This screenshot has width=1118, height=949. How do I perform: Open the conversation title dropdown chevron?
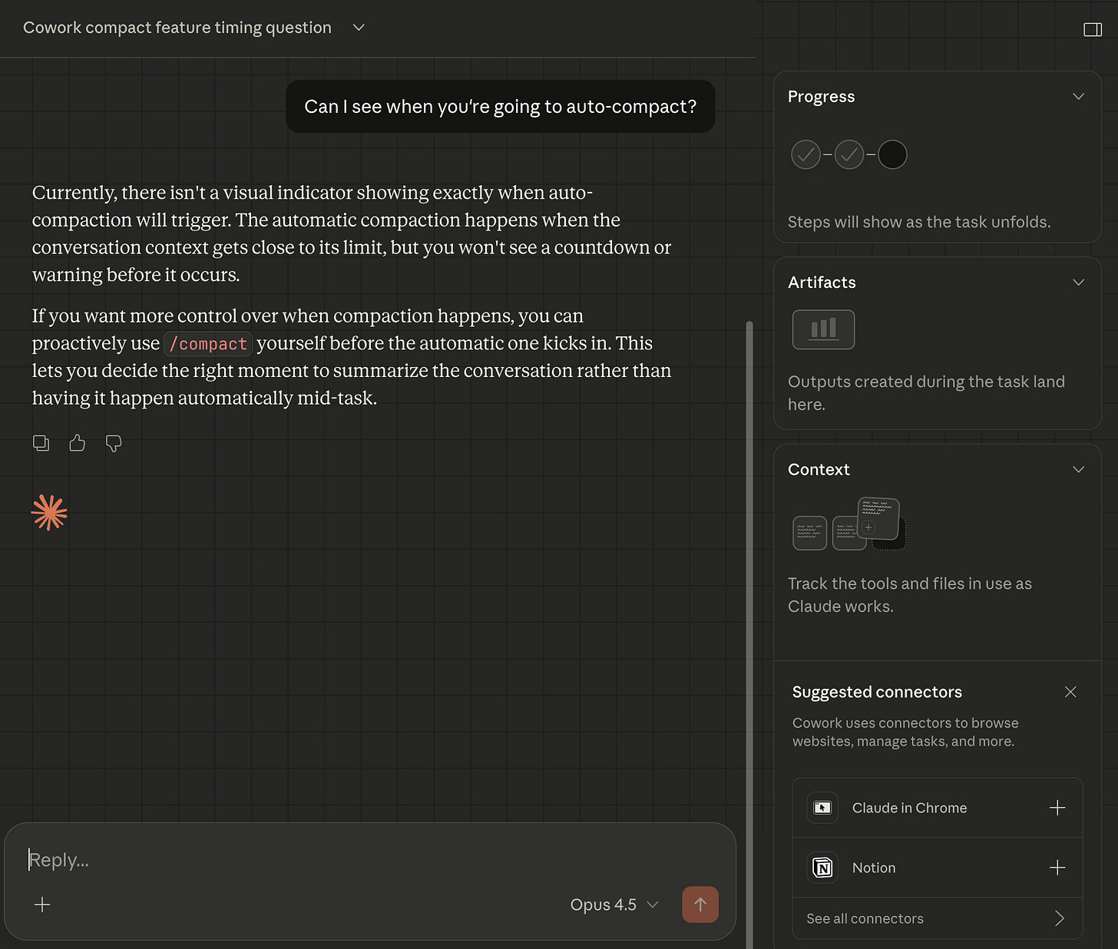click(359, 28)
